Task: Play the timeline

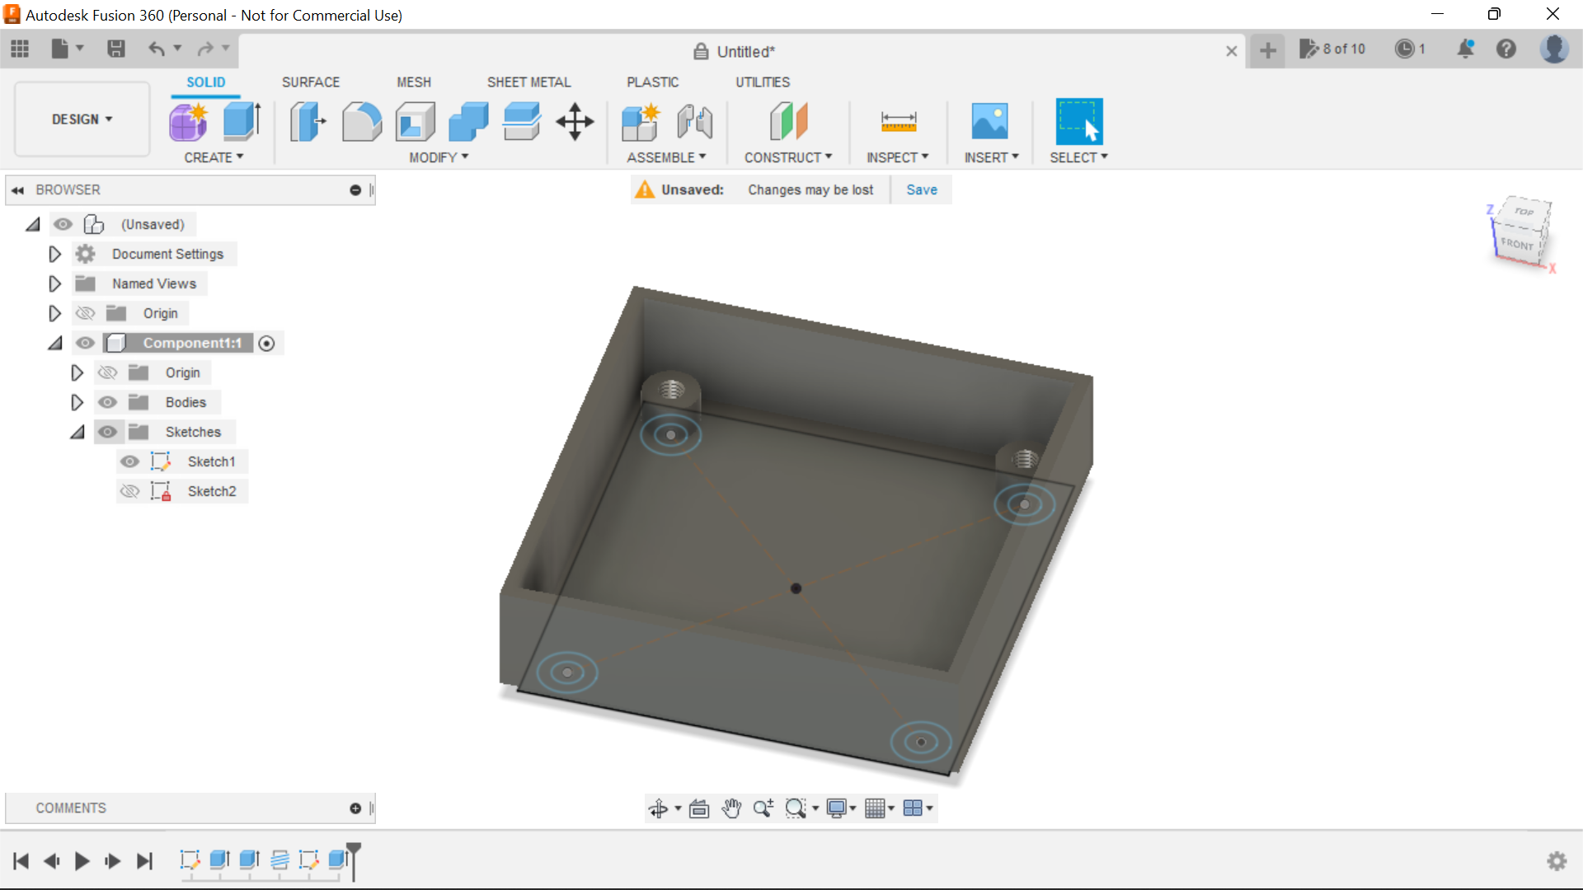Action: click(x=82, y=861)
